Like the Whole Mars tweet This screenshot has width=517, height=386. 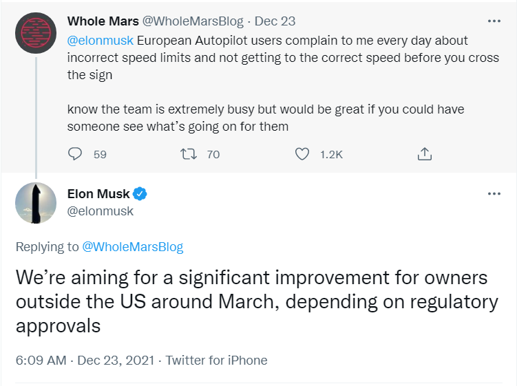[302, 154]
